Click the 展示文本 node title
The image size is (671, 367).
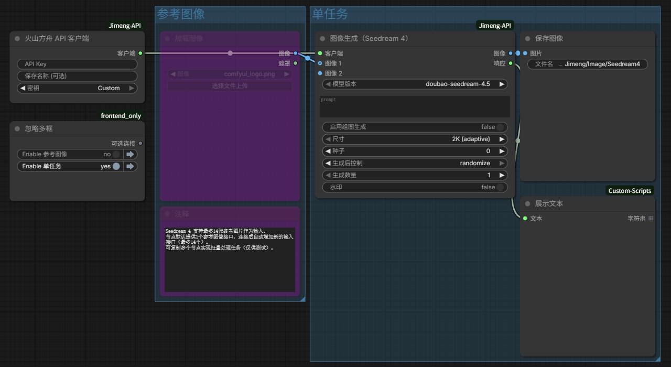549,204
